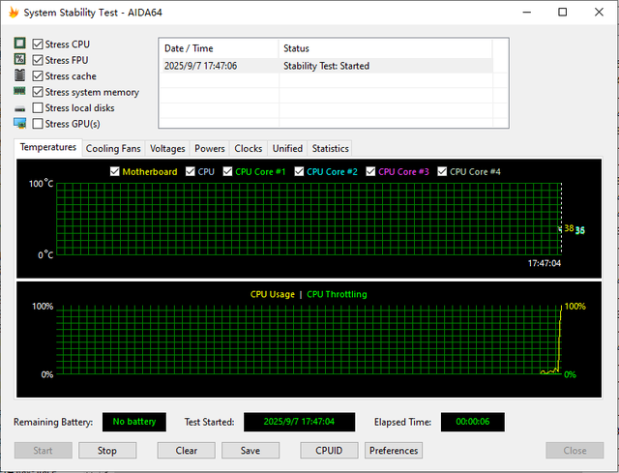The width and height of the screenshot is (619, 473).
Task: Click the cache chip icon beside Stress cache
Action: [x=19, y=75]
